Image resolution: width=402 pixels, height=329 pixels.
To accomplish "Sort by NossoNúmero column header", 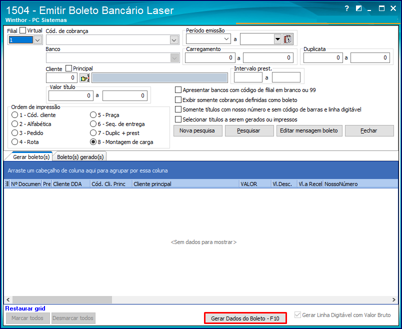I will pos(360,184).
